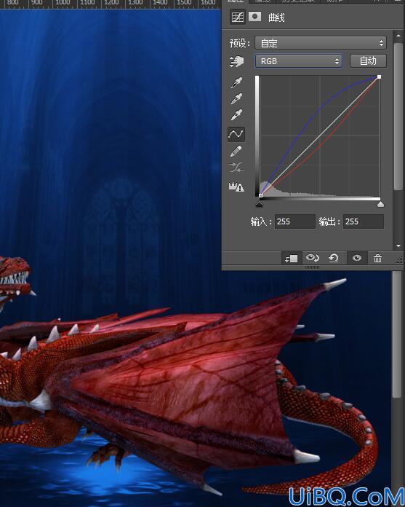Select the white point eyedropper
Viewport: 405px width, 507px height.
(x=236, y=115)
